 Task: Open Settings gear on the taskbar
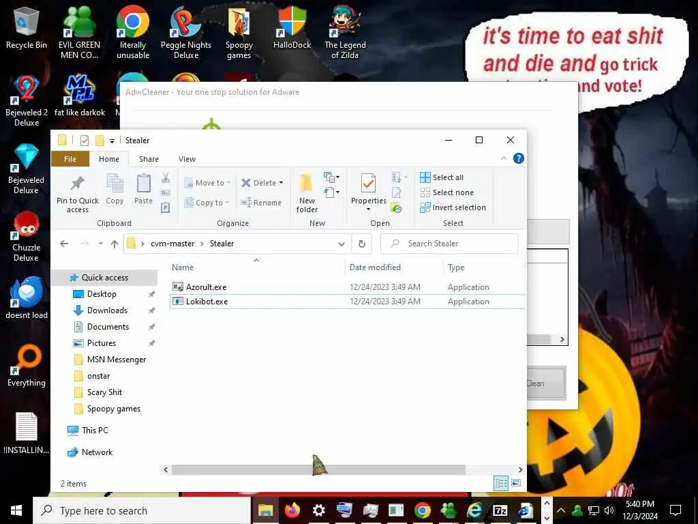tap(318, 510)
